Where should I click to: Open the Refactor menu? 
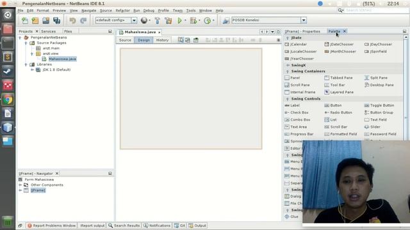click(x=122, y=10)
